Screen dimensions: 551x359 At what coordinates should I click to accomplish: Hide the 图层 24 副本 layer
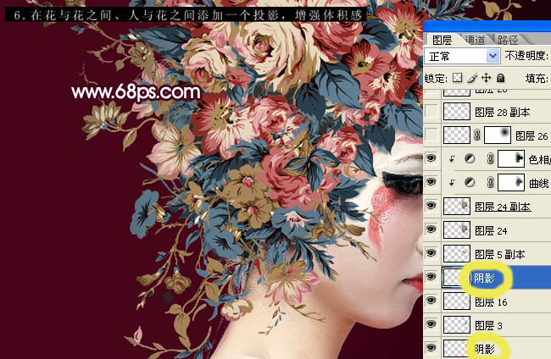(x=431, y=206)
